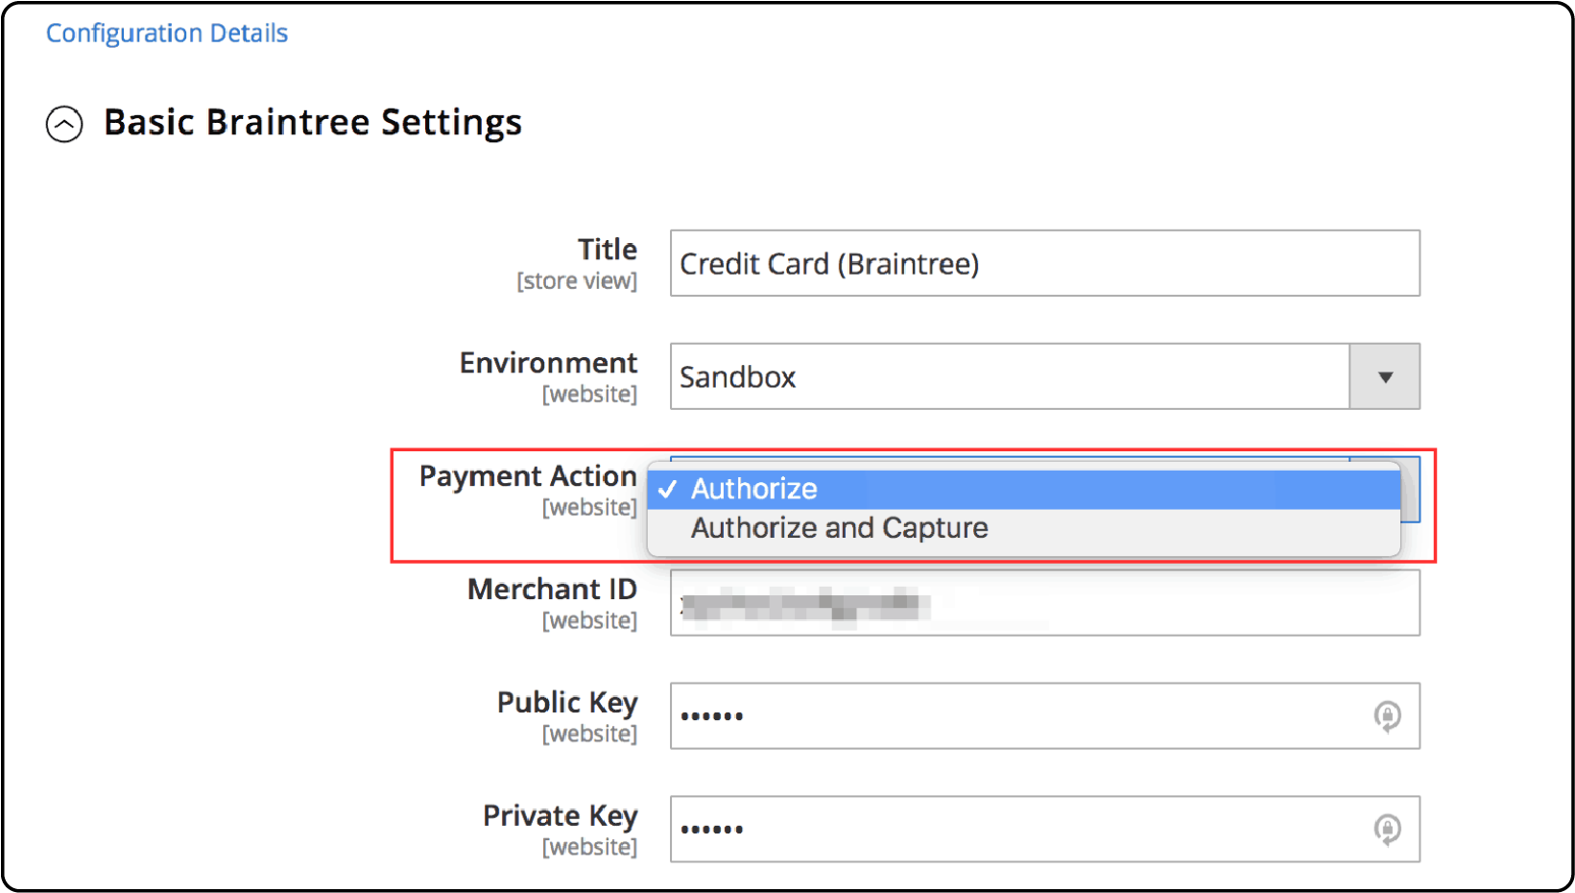Click the Basic Braintree Settings heading
The image size is (1575, 893).
(313, 123)
